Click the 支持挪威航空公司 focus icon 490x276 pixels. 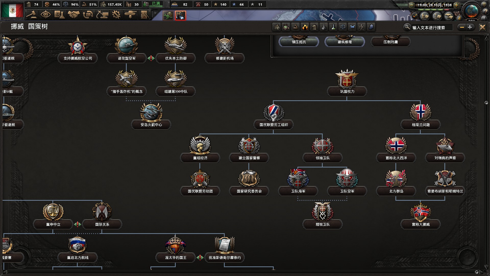pos(78,46)
